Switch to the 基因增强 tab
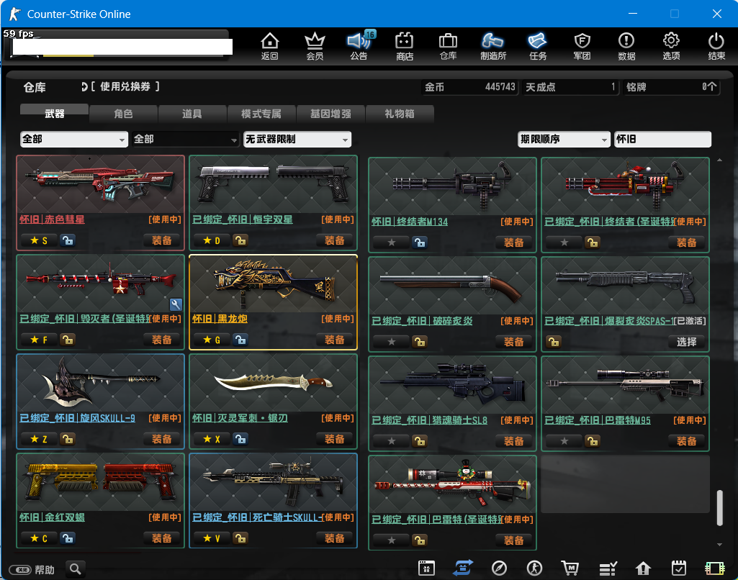Viewport: 738px width, 580px height. coord(330,114)
